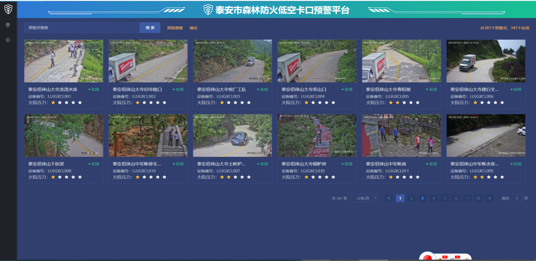
Task: Click the 清空 clear link
Action: click(x=193, y=28)
